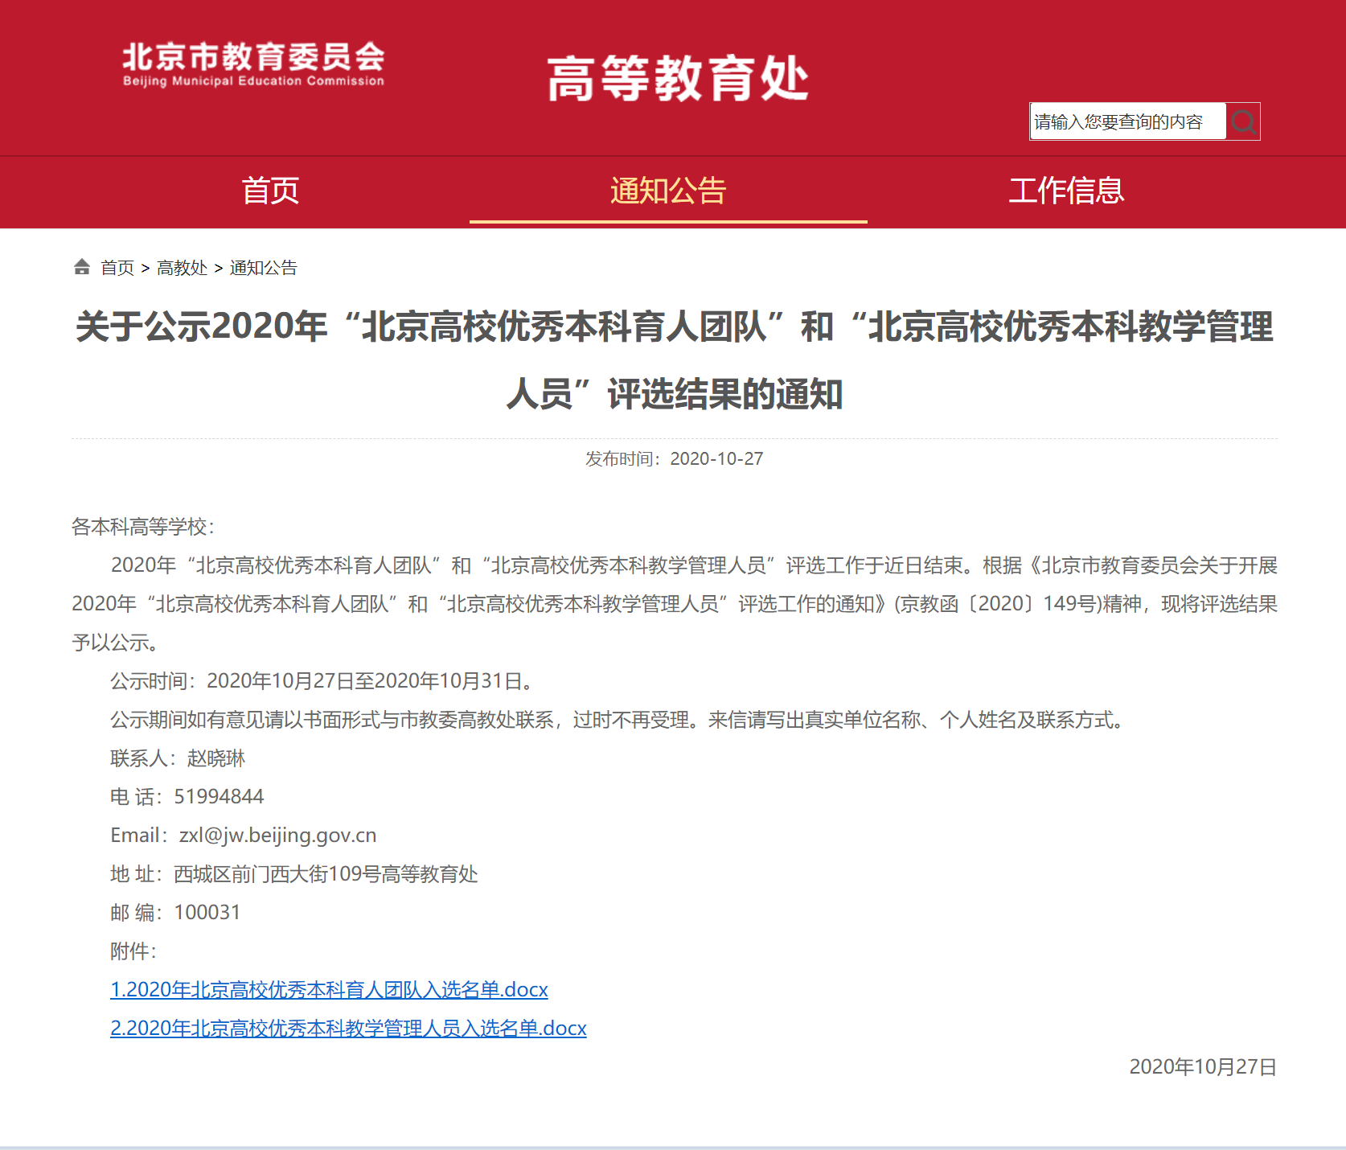The width and height of the screenshot is (1346, 1150).
Task: Click the home icon in breadcrumb
Action: [x=82, y=267]
